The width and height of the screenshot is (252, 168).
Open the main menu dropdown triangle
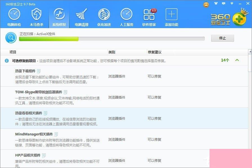point(232,3)
